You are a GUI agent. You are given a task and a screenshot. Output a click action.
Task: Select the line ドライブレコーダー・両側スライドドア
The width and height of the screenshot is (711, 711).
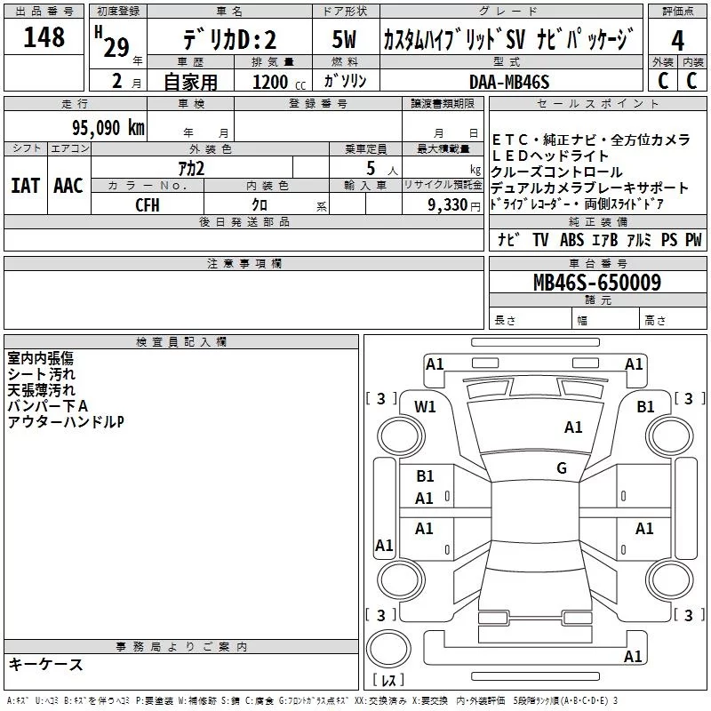(x=577, y=204)
